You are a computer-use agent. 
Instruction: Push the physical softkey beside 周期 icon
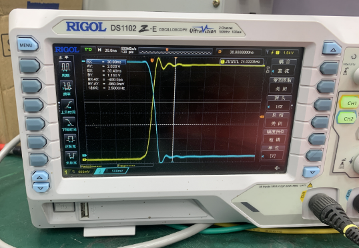point(30,66)
